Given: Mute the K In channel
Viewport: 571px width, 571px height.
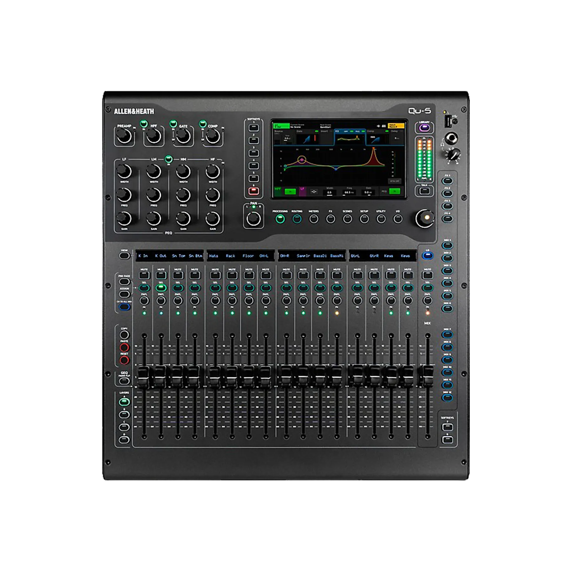Looking at the screenshot, I should [x=144, y=275].
